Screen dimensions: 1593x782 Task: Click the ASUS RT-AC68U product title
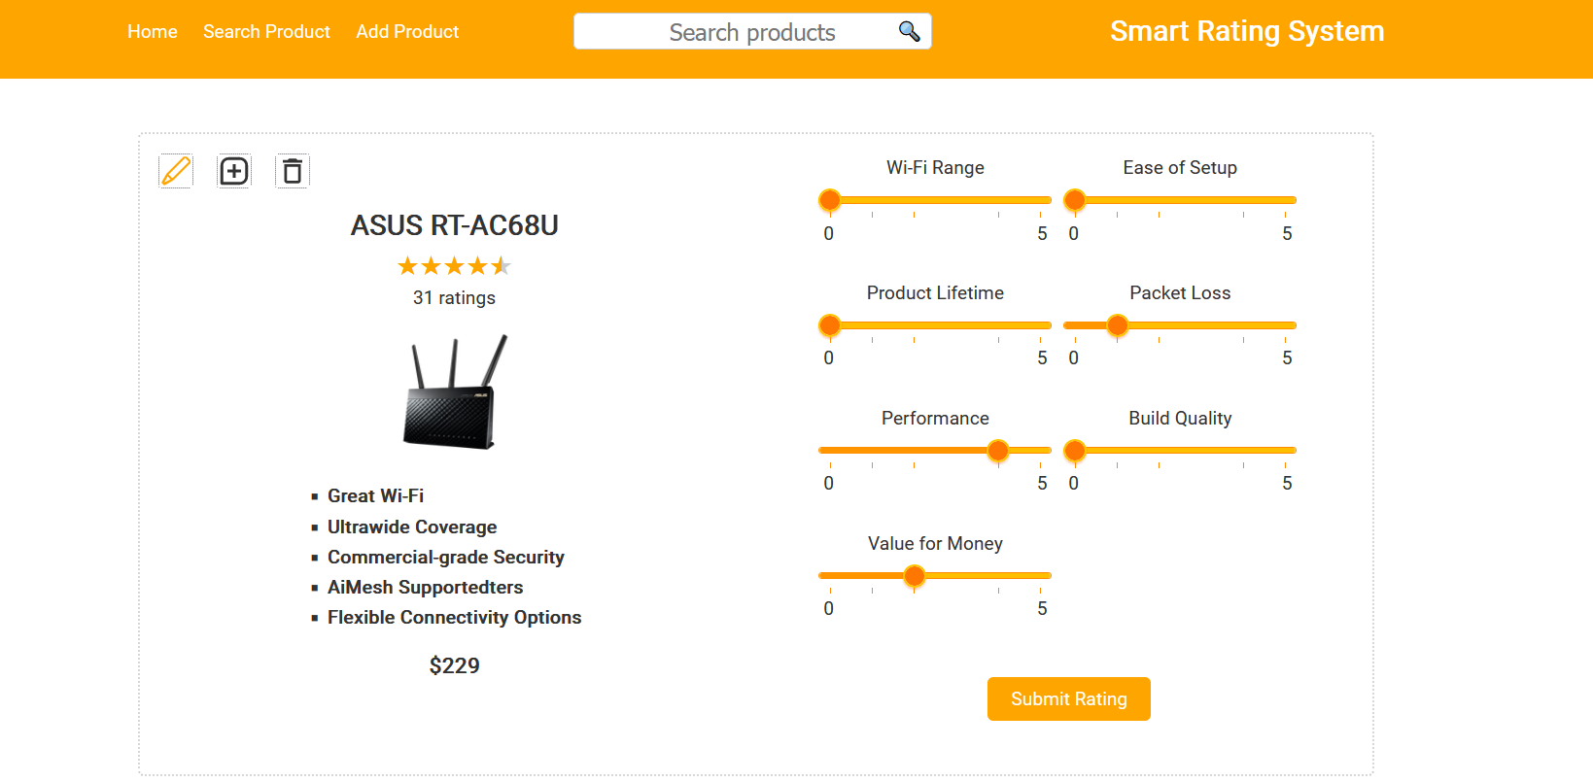(x=455, y=225)
